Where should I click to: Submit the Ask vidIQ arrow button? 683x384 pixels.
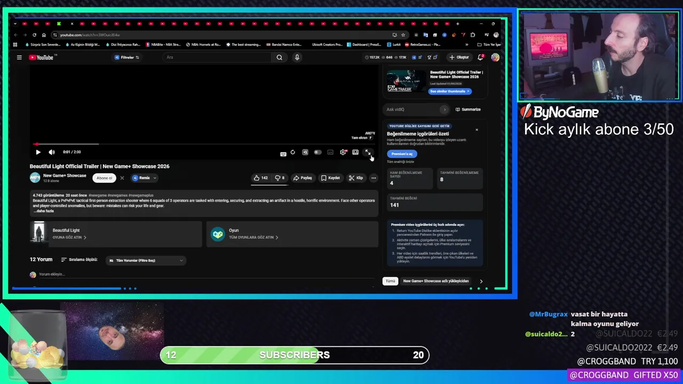coord(444,109)
